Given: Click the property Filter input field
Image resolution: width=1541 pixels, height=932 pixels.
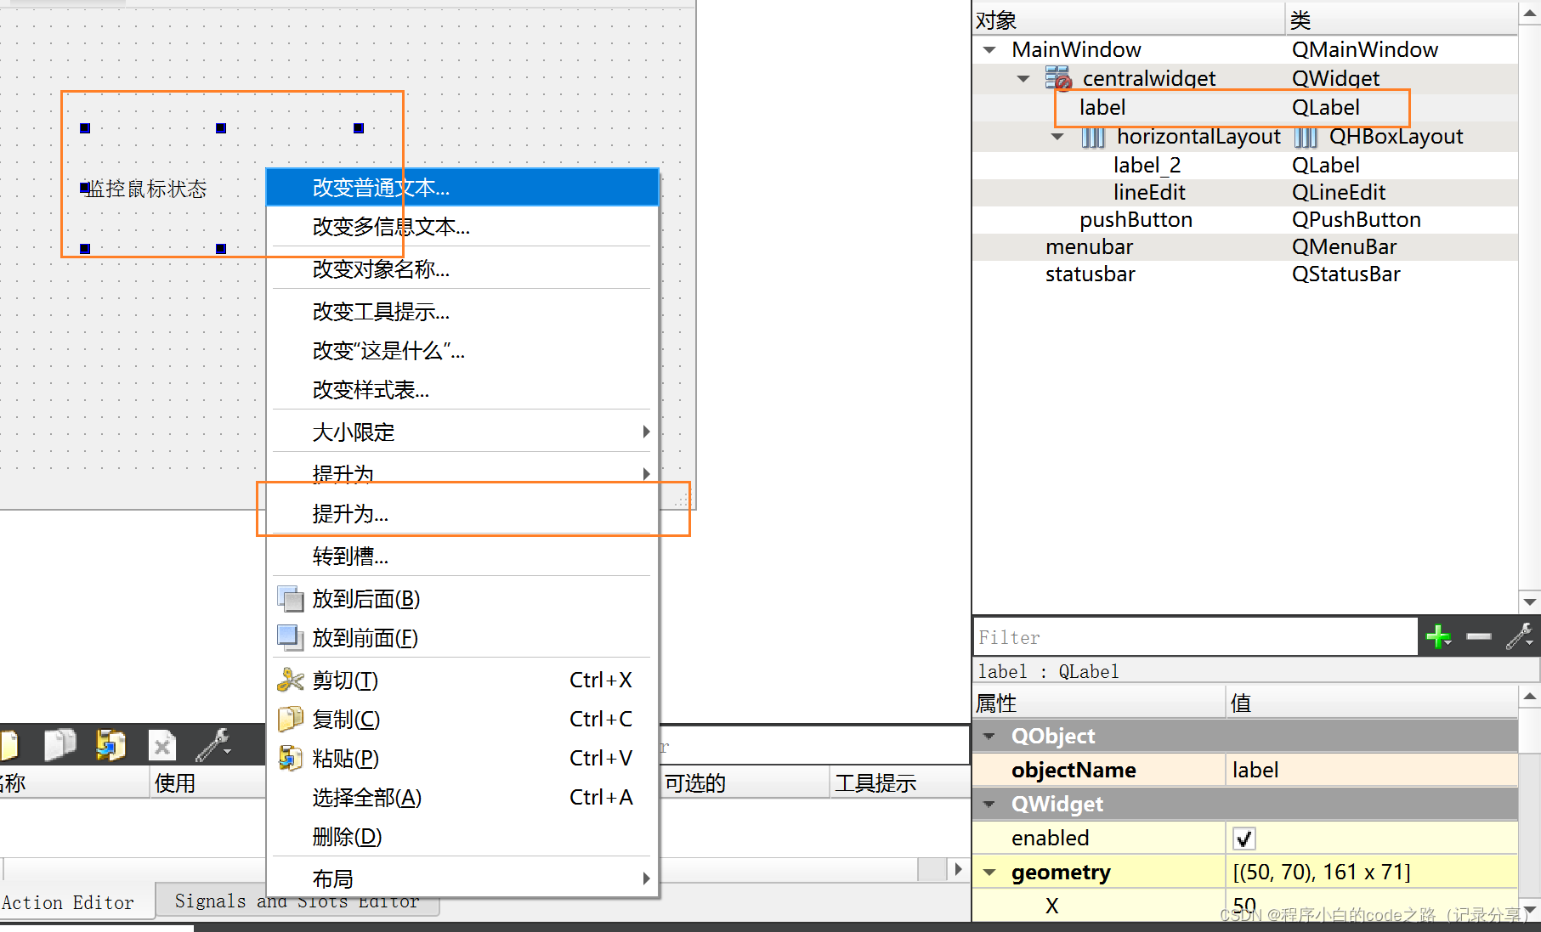Looking at the screenshot, I should coord(1195,637).
